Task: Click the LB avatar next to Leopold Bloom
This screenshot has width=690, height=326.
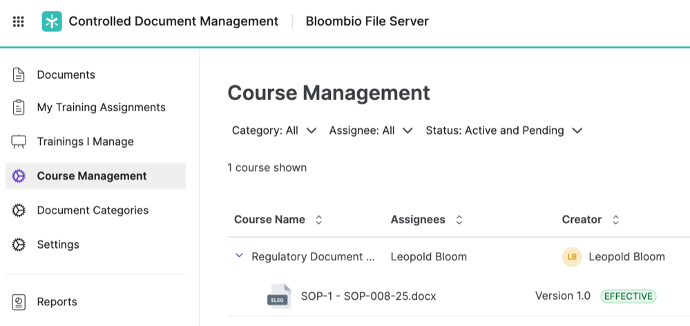Action: 572,257
